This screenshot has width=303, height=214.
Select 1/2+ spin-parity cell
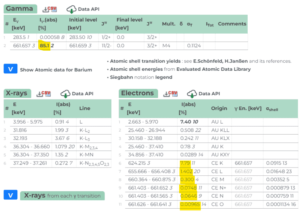(106, 37)
